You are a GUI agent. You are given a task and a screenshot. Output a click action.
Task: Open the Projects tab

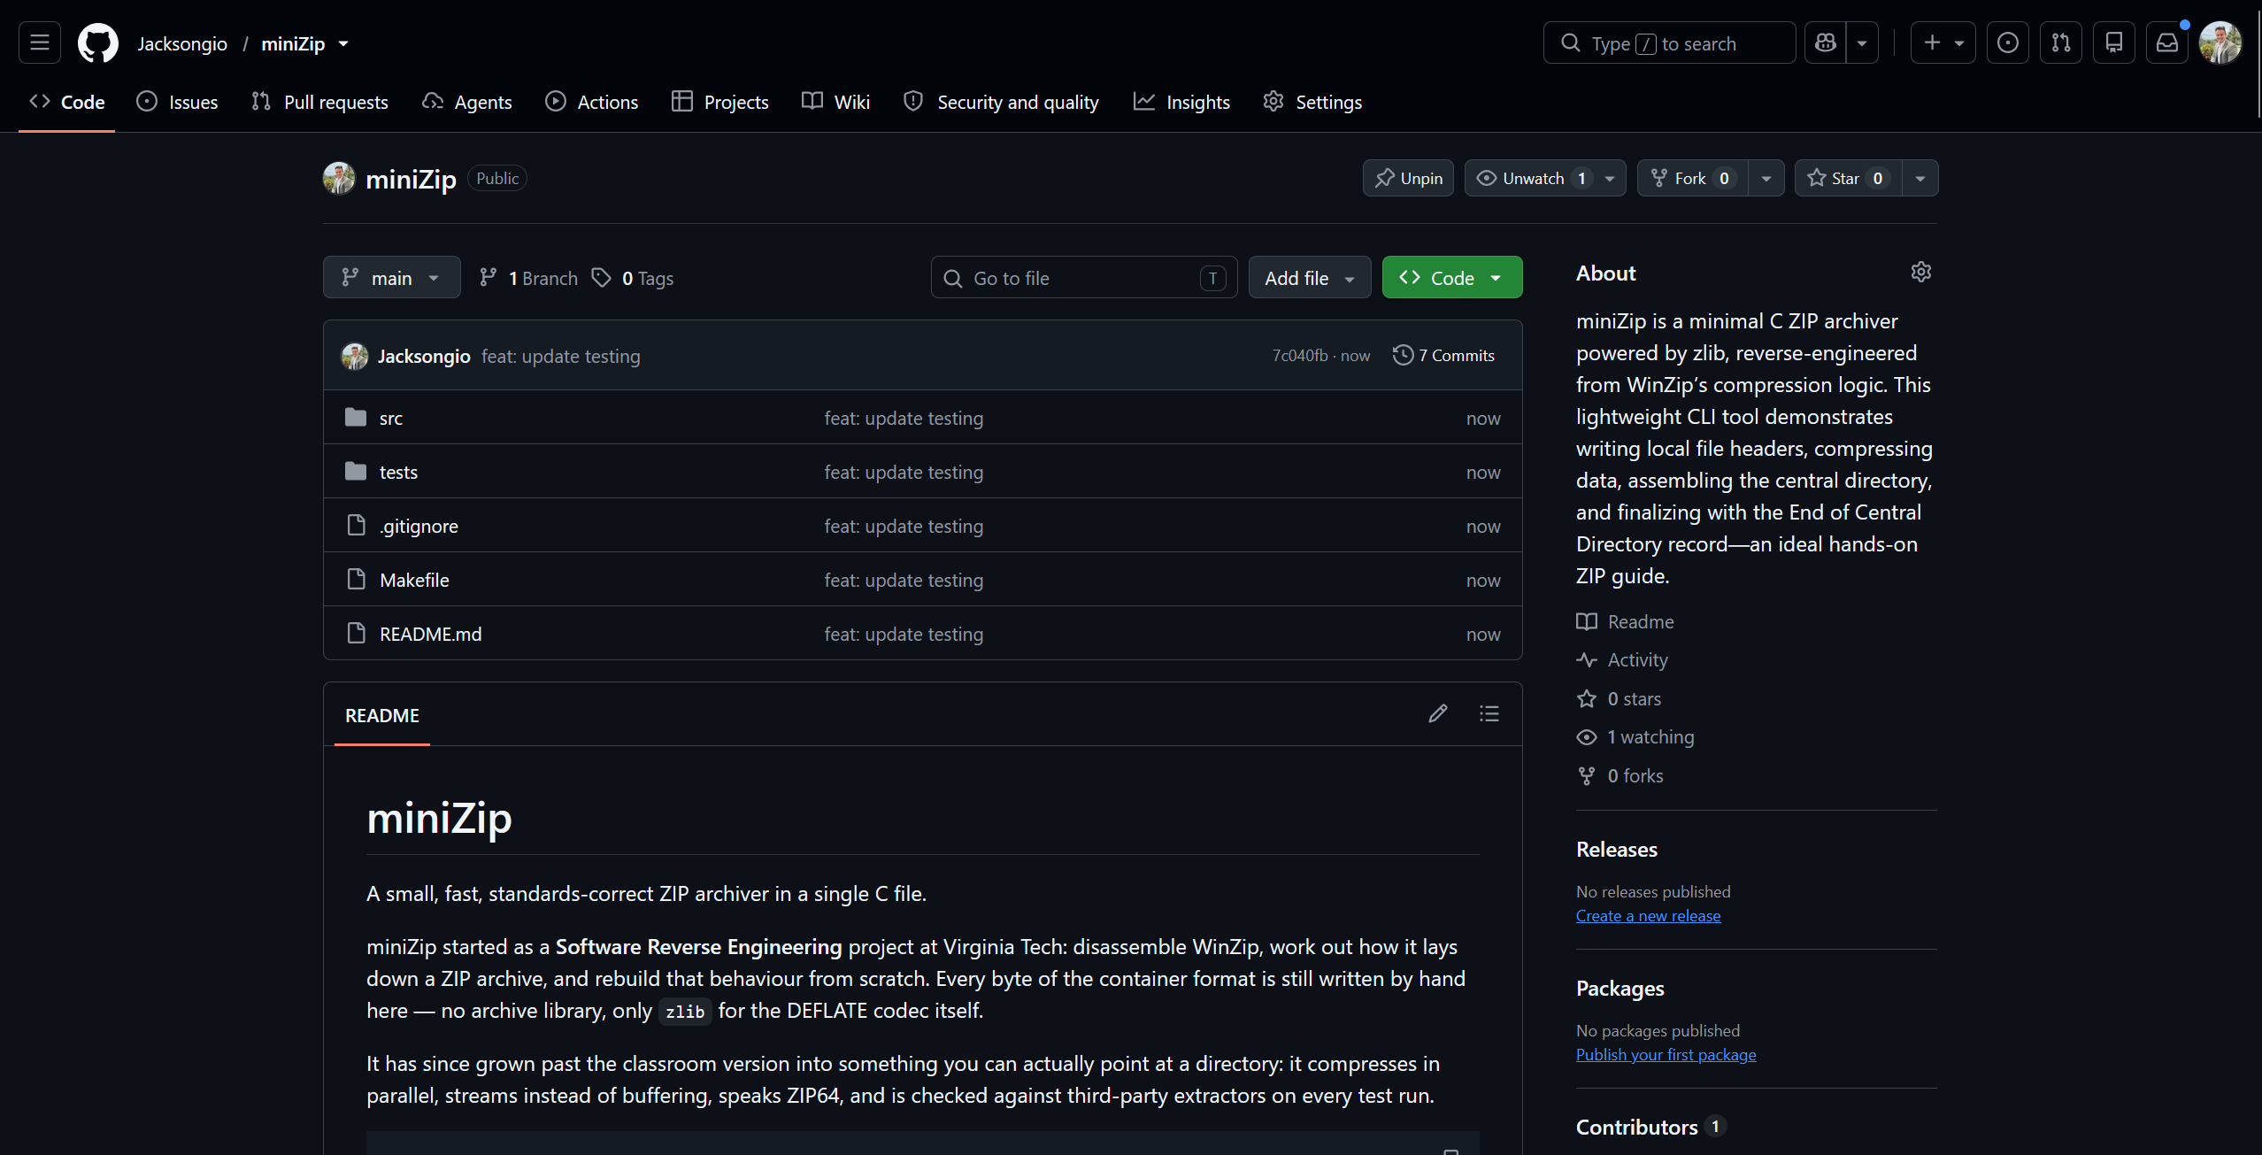coord(719,102)
